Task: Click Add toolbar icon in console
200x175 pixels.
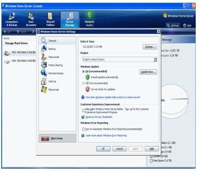Action: (x=5, y=32)
